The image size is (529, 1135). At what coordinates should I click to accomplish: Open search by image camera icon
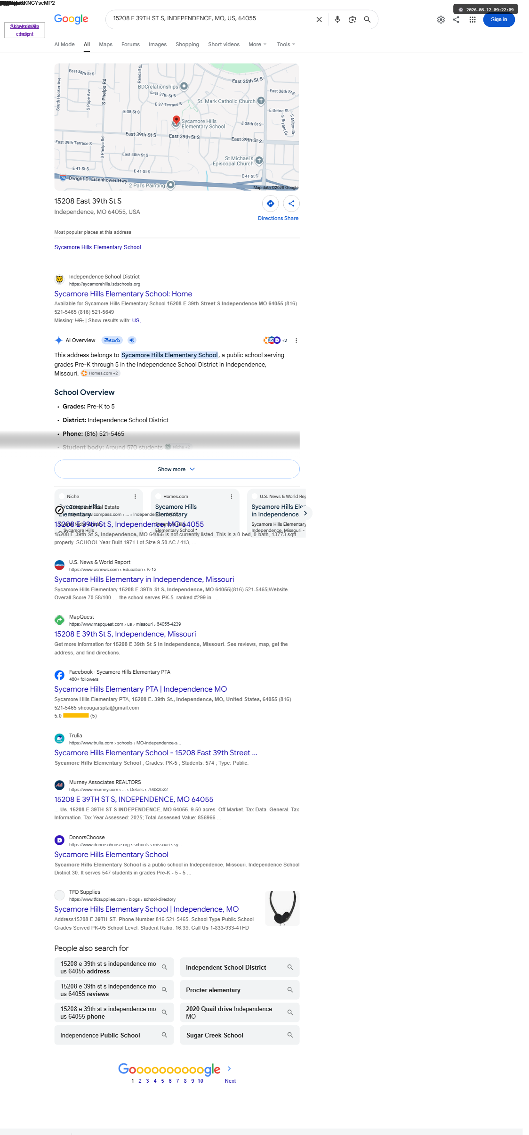[353, 19]
